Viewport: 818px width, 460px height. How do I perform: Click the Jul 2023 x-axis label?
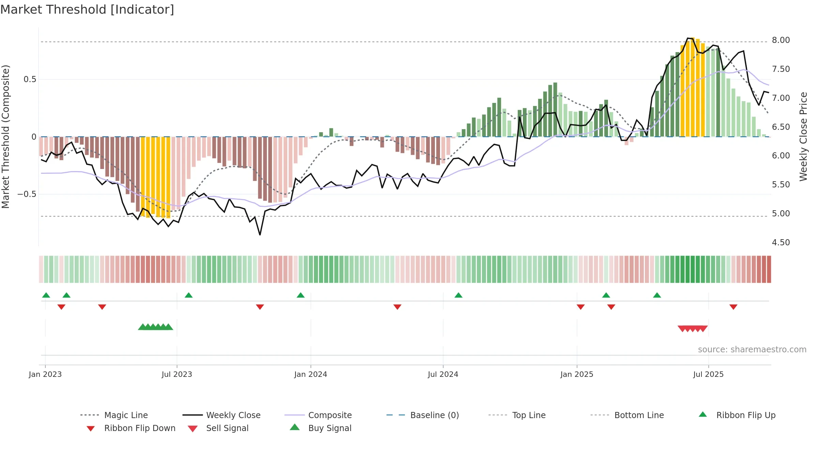(x=177, y=374)
